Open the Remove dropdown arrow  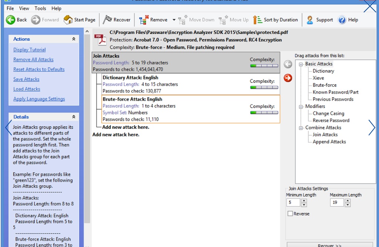click(174, 20)
